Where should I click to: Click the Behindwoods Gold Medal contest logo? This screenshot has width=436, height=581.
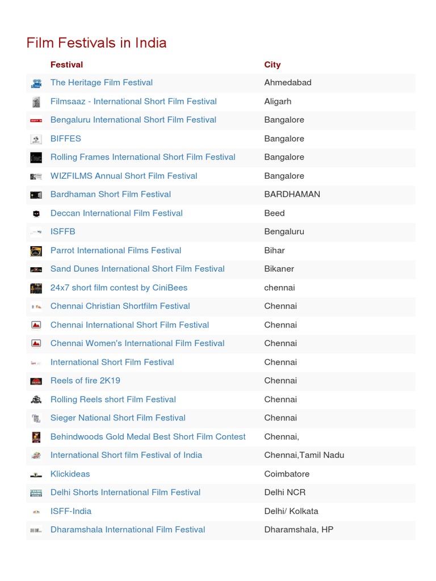pyautogui.click(x=36, y=437)
